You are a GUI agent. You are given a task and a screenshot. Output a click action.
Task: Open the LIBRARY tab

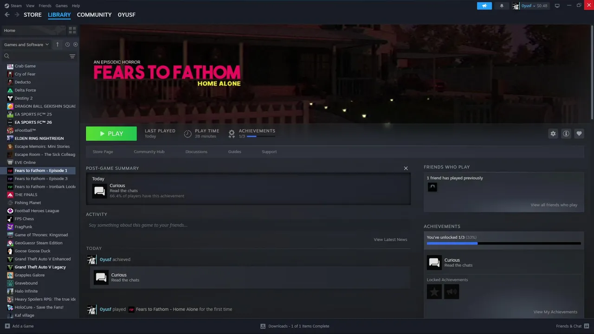pos(59,15)
